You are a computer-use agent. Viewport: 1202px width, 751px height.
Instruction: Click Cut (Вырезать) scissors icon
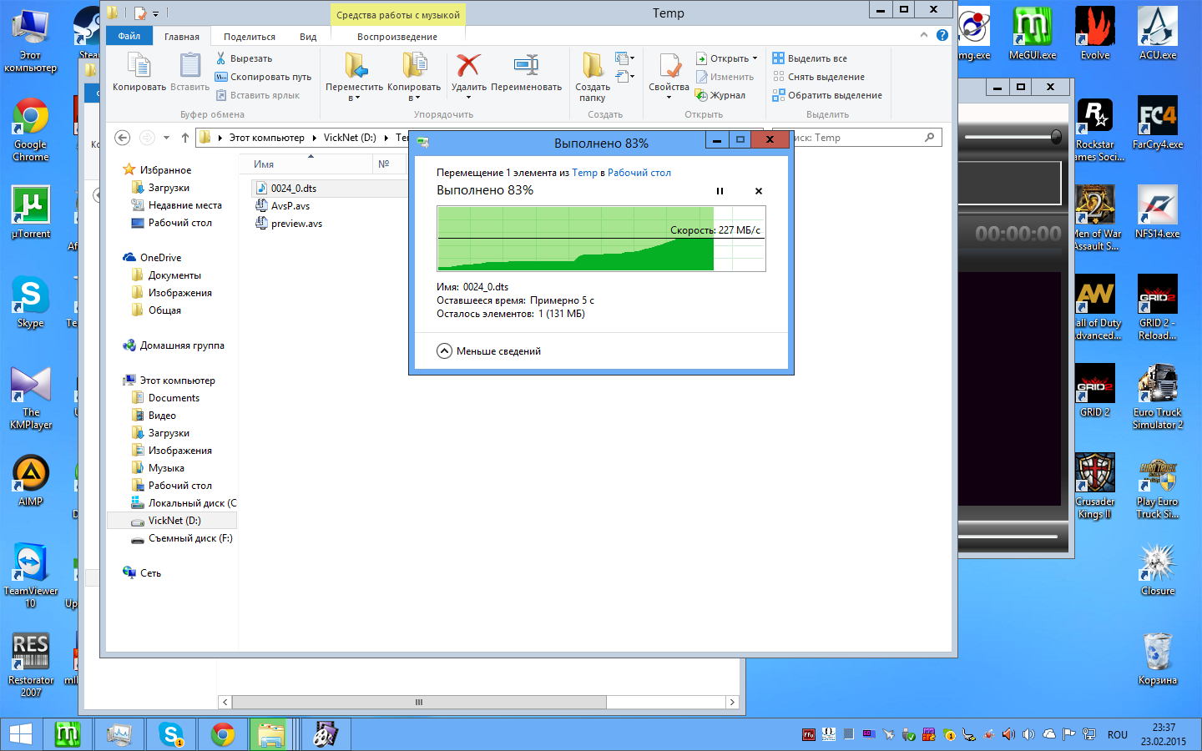pyautogui.click(x=221, y=58)
